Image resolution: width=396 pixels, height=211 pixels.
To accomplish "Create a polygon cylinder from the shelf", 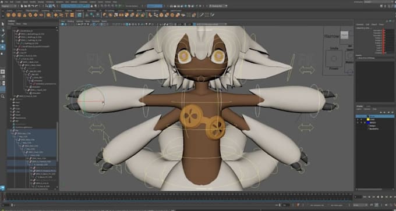I will pyautogui.click(x=19, y=15).
